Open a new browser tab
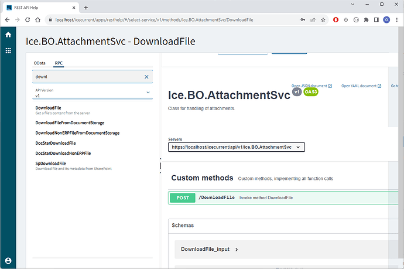This screenshot has height=269, width=404. click(86, 8)
